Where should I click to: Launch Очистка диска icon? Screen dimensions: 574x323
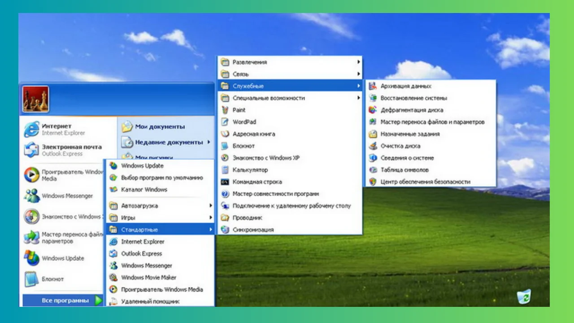click(373, 146)
